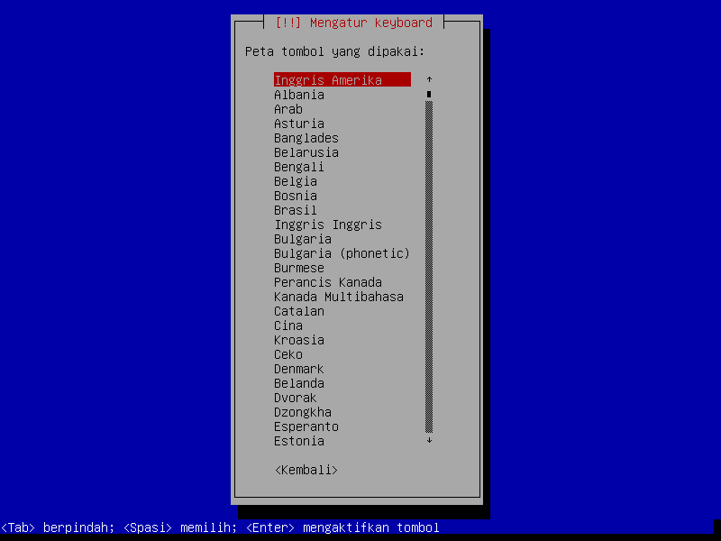The image size is (721, 541).
Task: Pick Kanada Multibahasa layout
Action: point(339,297)
